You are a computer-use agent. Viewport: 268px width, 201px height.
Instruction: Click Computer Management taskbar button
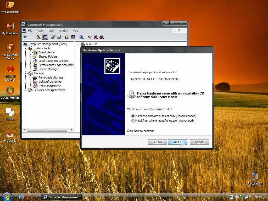[61, 197]
